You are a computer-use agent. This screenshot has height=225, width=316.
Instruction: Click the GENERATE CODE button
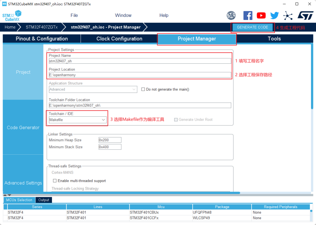point(252,27)
